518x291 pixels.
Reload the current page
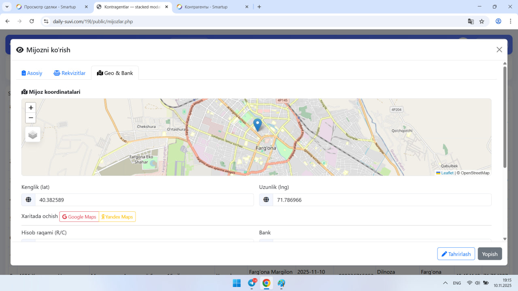coord(32,21)
